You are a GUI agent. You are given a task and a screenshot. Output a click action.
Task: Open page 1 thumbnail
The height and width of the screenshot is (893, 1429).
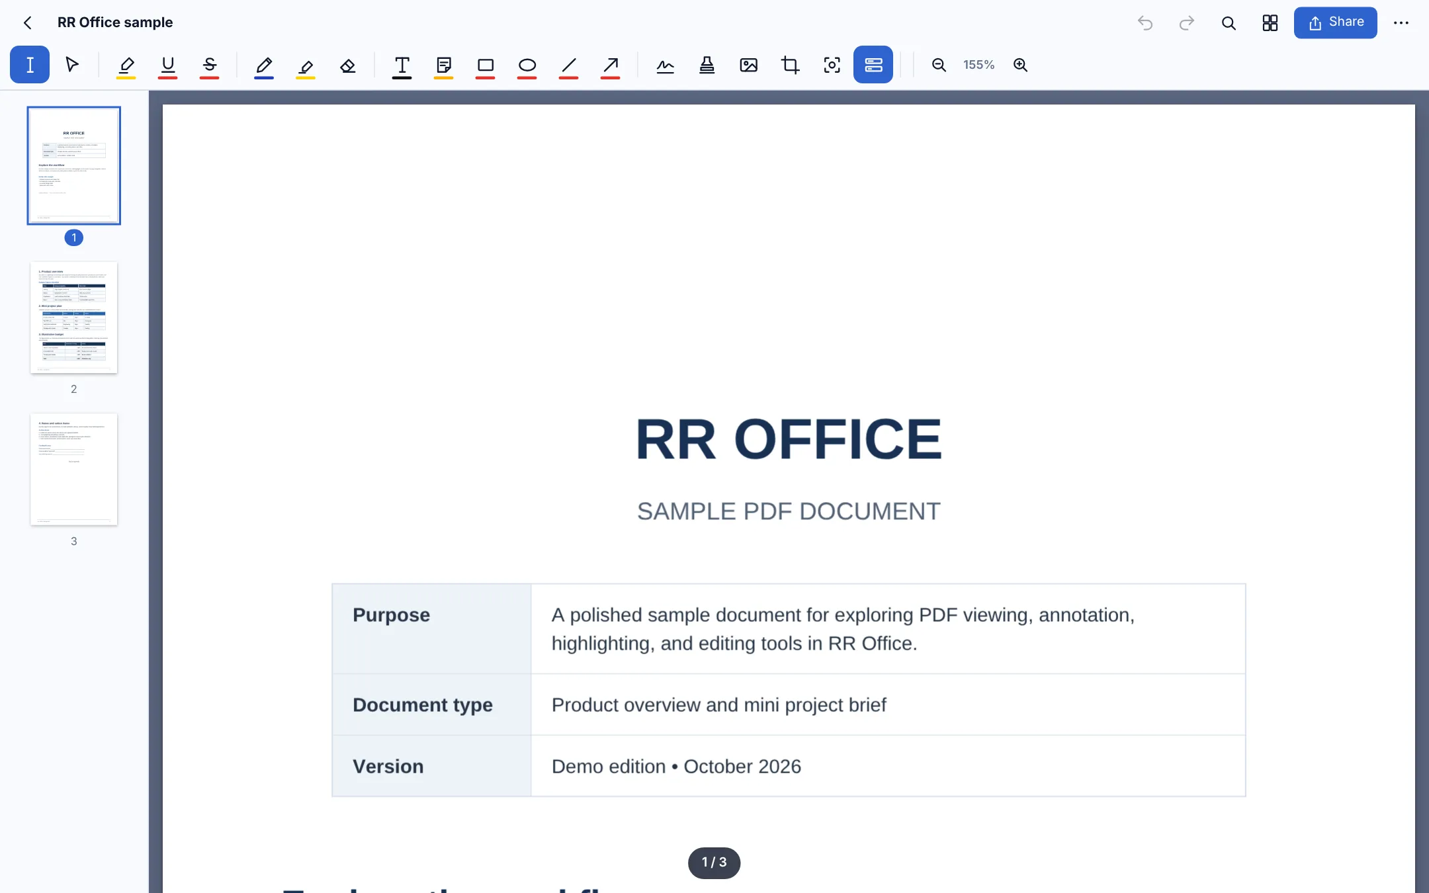73,165
